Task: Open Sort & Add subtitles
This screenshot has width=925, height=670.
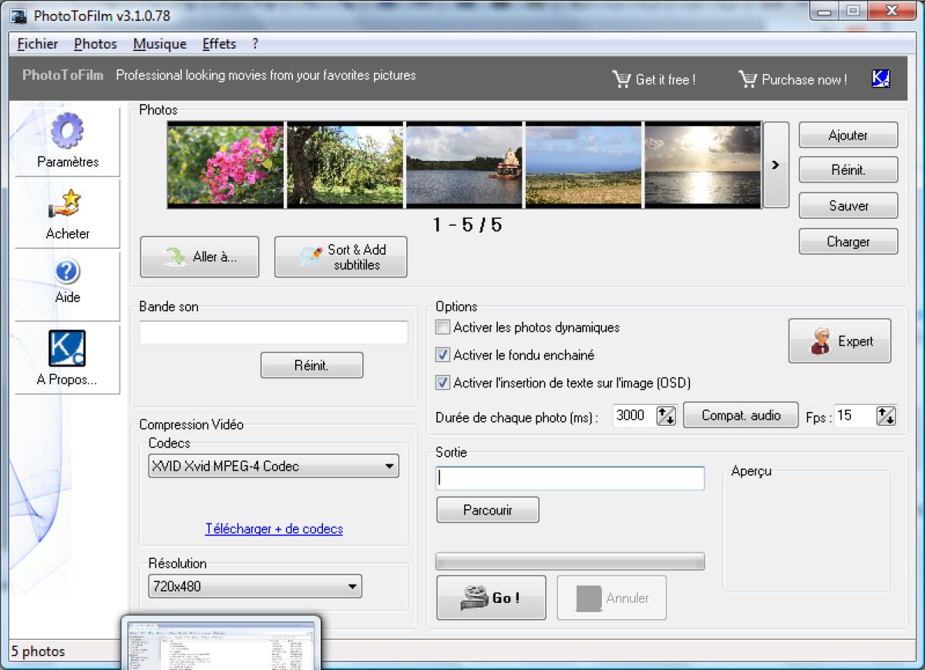Action: [x=340, y=256]
